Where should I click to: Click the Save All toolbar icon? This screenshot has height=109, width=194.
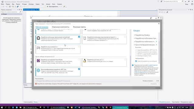click(x=18, y=7)
